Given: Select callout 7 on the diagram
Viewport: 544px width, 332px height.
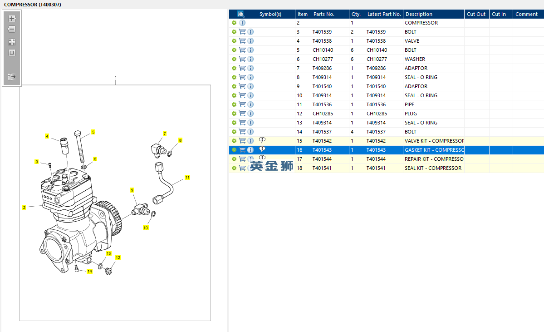Looking at the screenshot, I should click(x=164, y=134).
